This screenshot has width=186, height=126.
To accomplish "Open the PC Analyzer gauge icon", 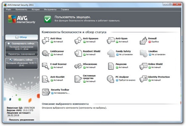I will [110, 79].
